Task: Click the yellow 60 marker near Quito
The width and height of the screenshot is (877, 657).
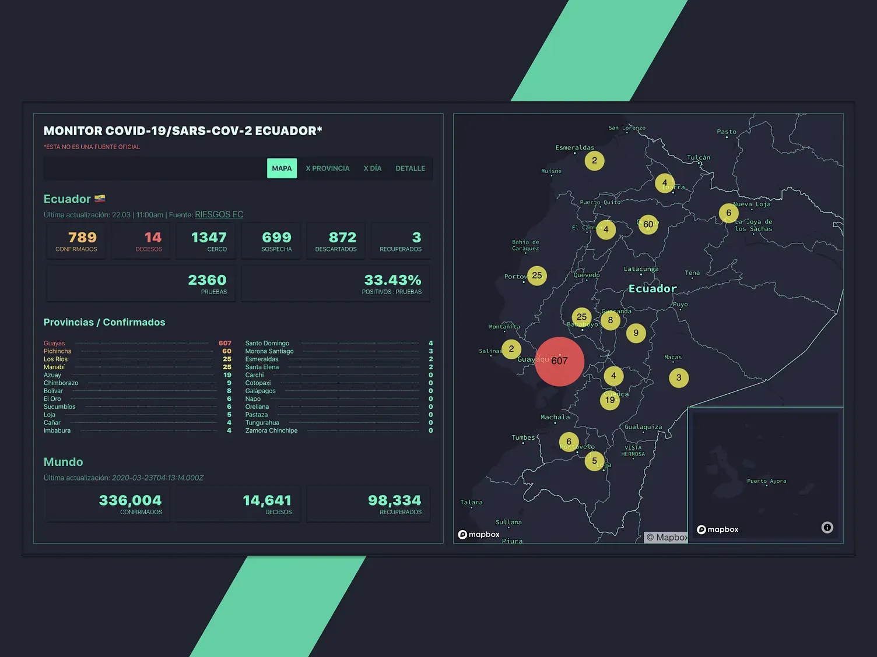Action: pyautogui.click(x=647, y=224)
